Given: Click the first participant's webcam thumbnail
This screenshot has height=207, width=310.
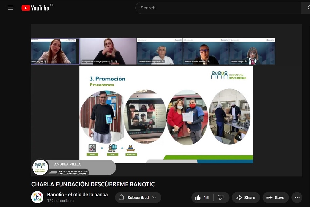Looking at the screenshot, I should [55, 51].
